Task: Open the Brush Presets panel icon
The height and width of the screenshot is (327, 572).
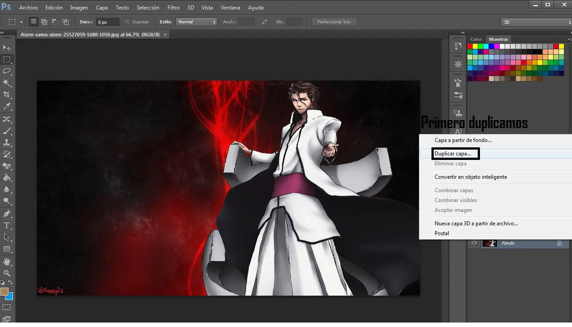Action: point(458,95)
